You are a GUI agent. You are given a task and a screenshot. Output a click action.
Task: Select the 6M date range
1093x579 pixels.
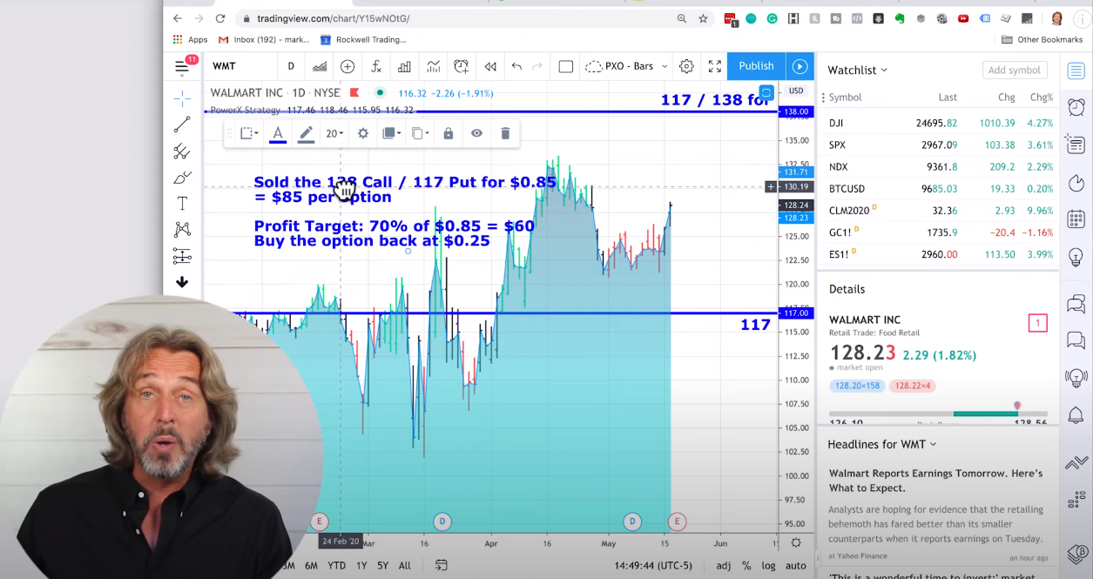click(311, 565)
